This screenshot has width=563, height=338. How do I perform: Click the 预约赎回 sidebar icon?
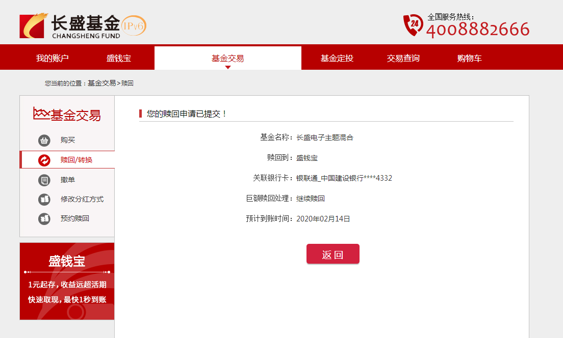[x=44, y=218]
